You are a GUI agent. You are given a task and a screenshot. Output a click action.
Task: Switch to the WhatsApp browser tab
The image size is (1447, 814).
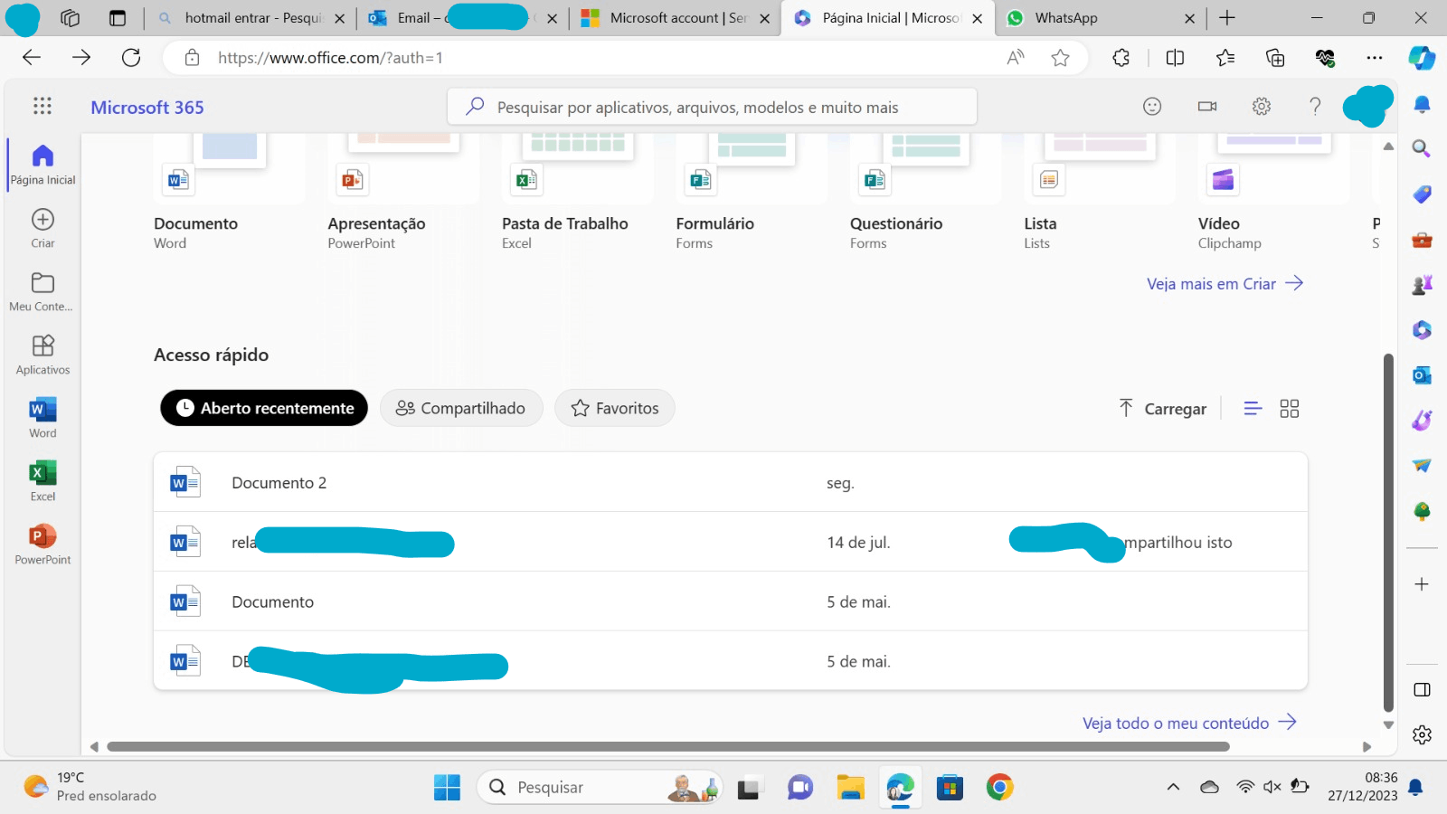1100,18
